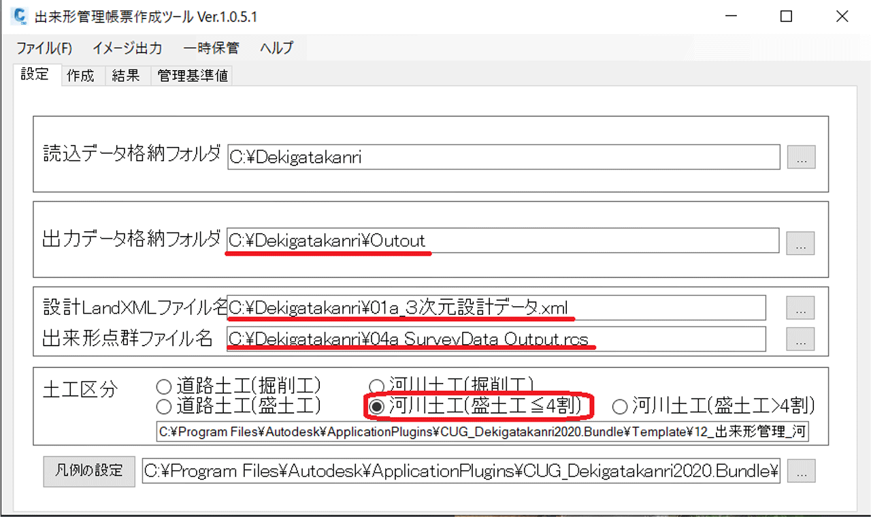871x517 pixels.
Task: Go to the 管理基準値 tab
Action: [193, 76]
